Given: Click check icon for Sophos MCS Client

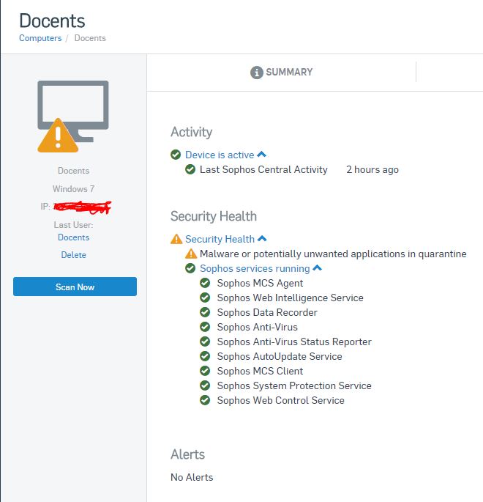Looking at the screenshot, I should [205, 371].
